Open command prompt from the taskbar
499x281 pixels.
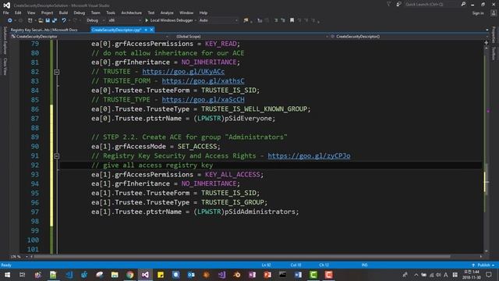282,275
